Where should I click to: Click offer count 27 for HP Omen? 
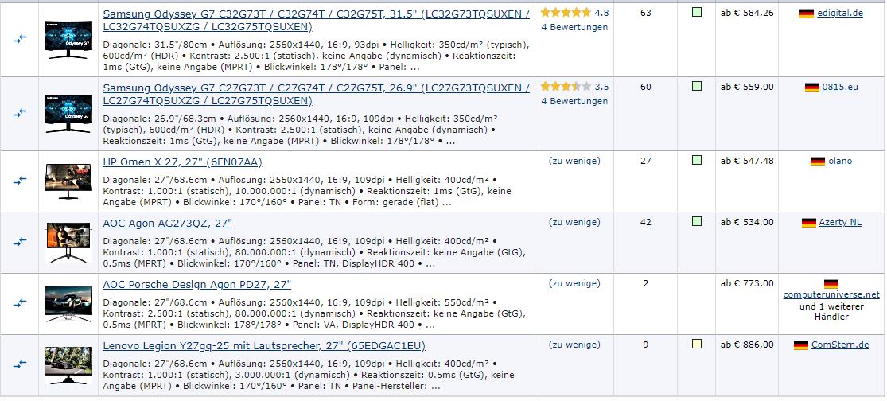click(x=645, y=161)
